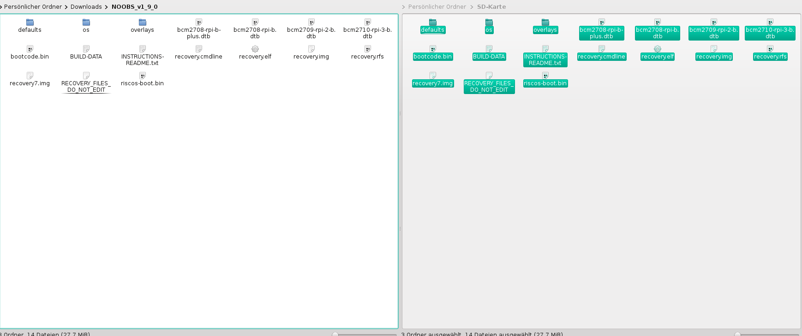Click highlighted defaults folder icon on SD-Karte
Screen dimensions: 802x336
click(x=433, y=22)
